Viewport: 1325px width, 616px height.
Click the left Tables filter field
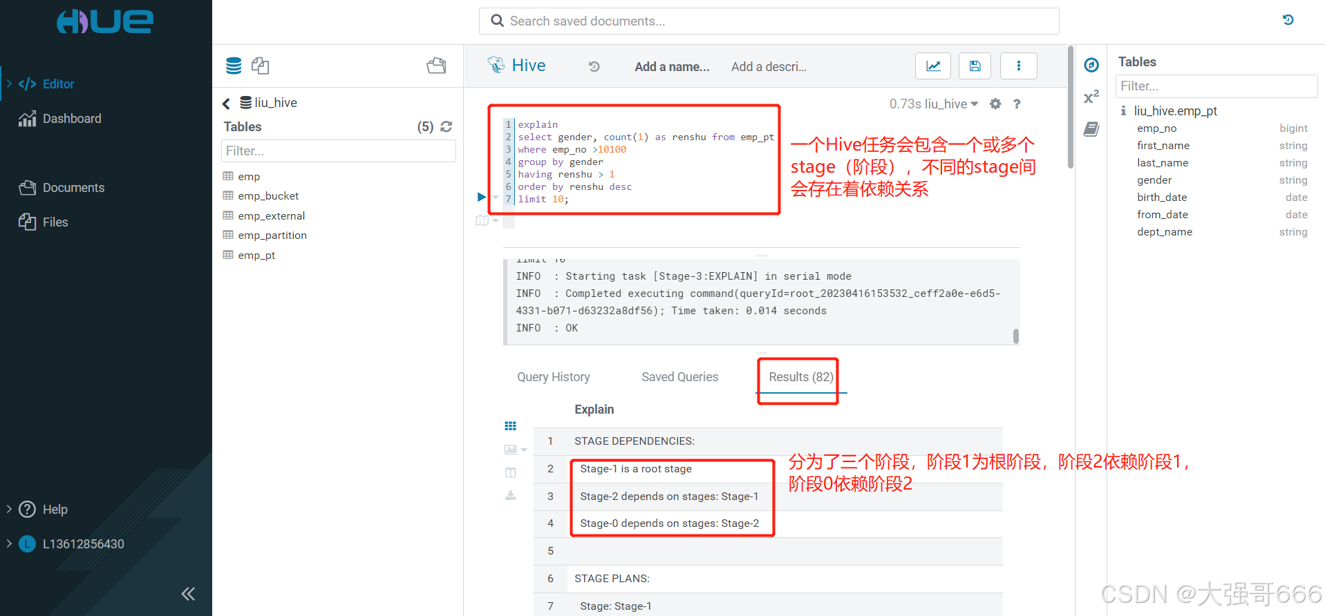[x=339, y=151]
